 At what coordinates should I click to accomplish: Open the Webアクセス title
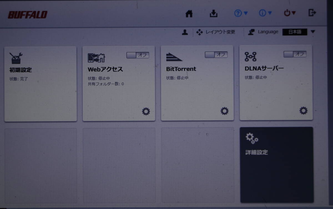coord(105,69)
